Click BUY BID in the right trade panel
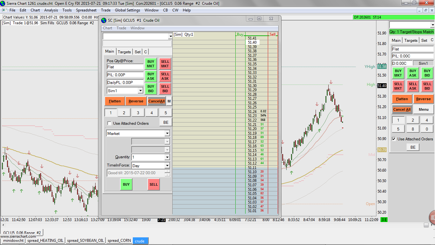Screen dimensions: 435x245 [x=427, y=73]
